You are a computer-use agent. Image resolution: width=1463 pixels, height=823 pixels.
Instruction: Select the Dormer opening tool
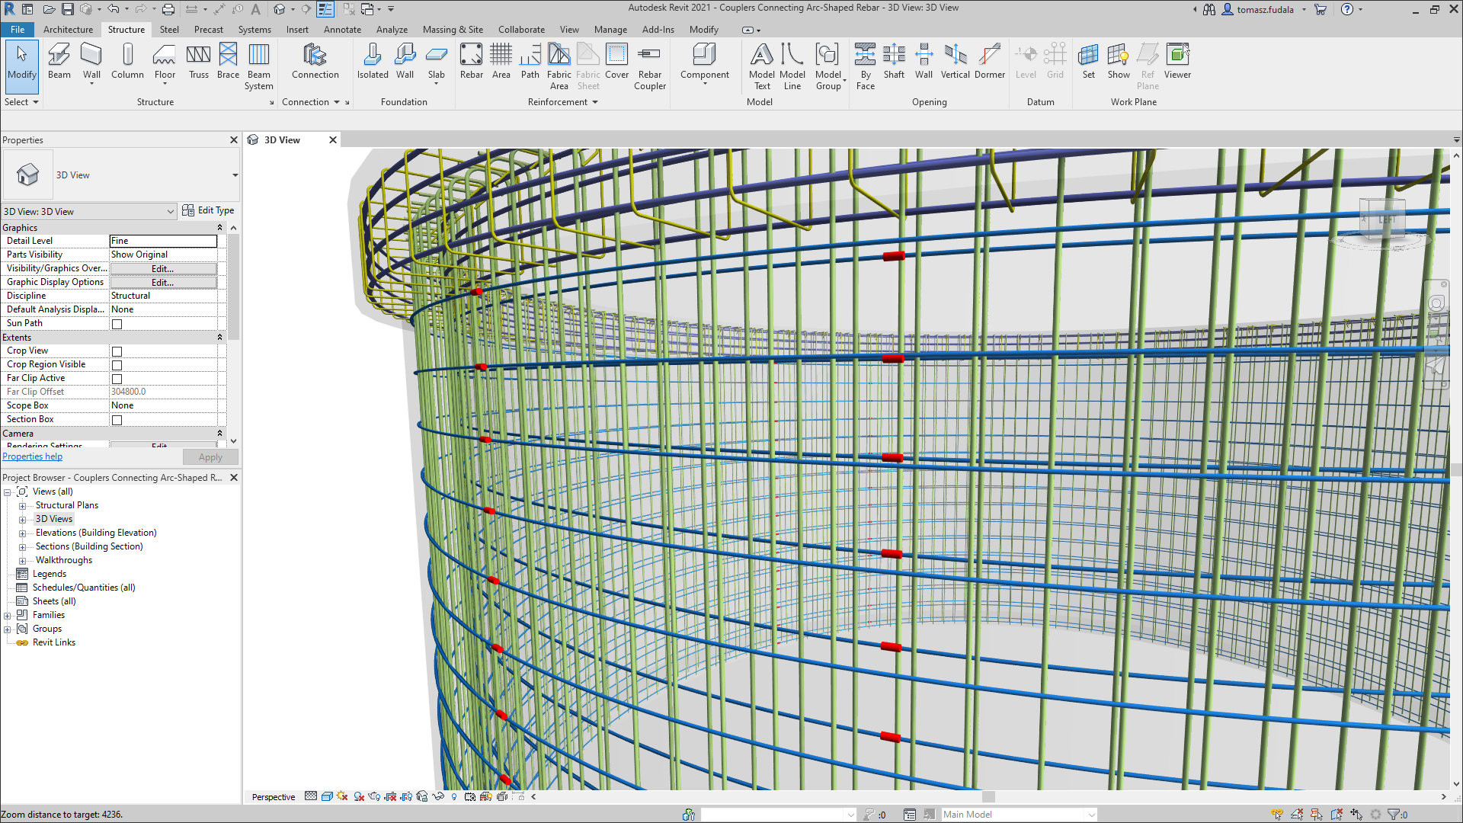989,61
